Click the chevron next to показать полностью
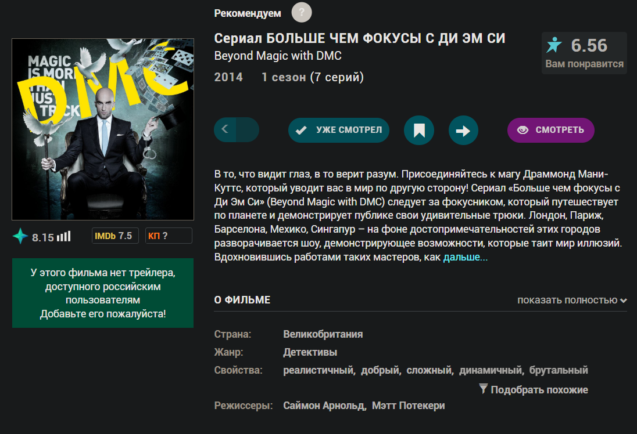The image size is (637, 434). (x=624, y=301)
